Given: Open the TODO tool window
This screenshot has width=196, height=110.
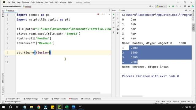Looking at the screenshot, I should click(45, 99).
